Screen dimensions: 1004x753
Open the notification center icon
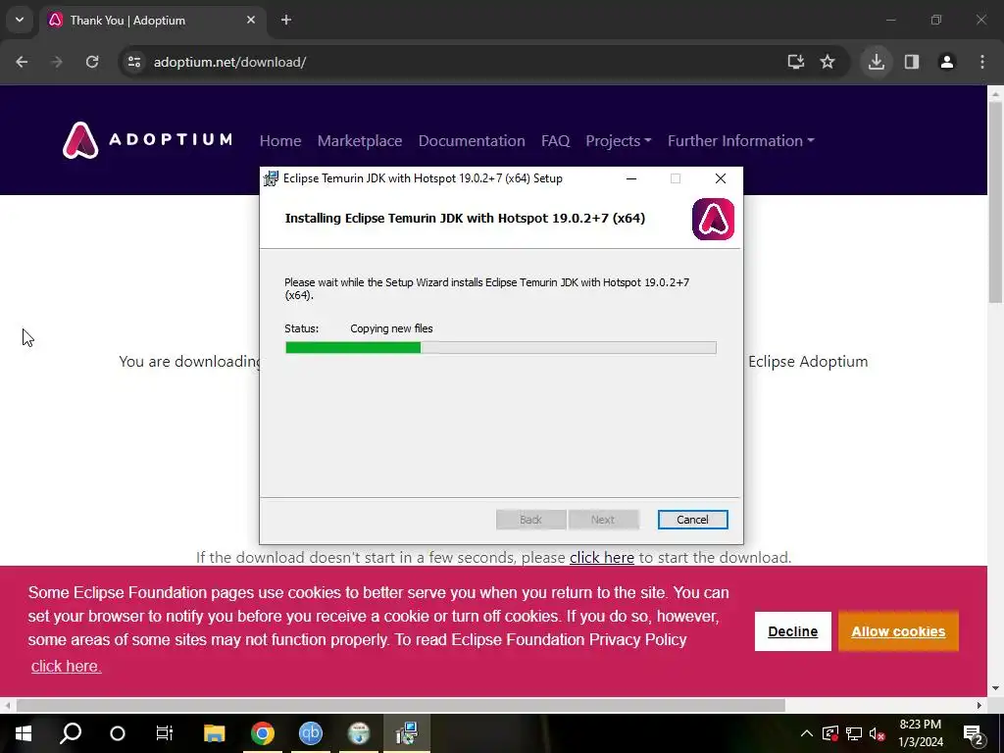click(974, 733)
